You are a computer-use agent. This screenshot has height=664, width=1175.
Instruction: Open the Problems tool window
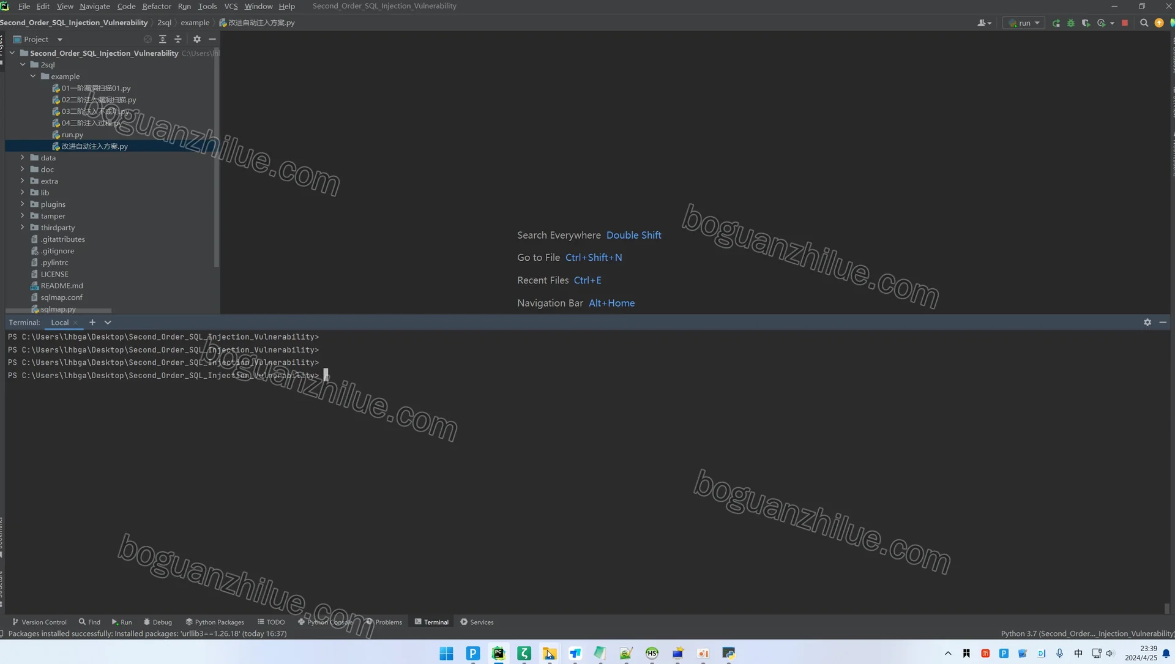(384, 622)
